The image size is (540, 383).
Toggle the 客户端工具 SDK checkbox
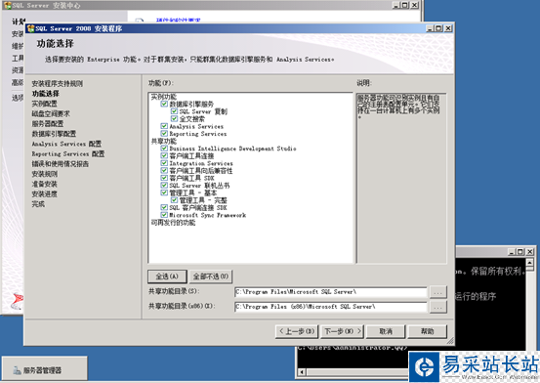[x=164, y=178]
